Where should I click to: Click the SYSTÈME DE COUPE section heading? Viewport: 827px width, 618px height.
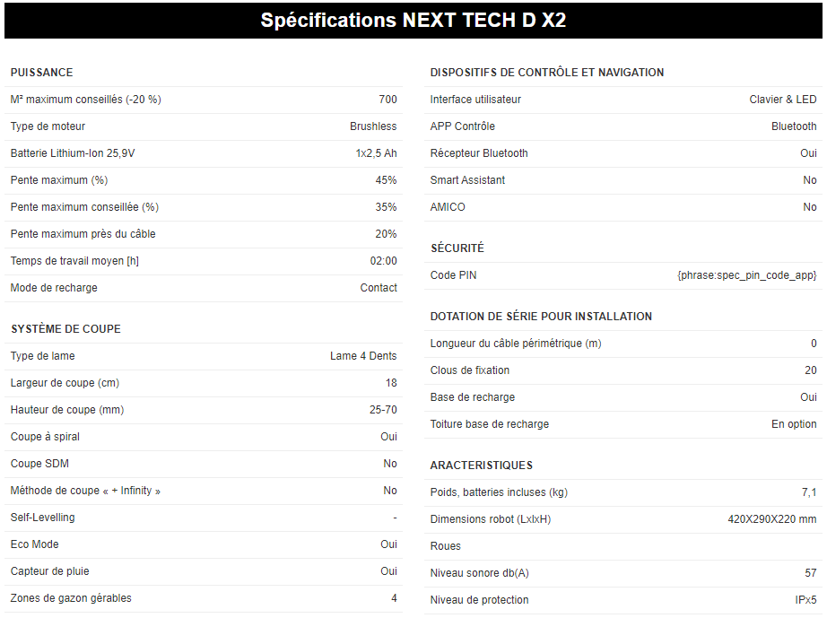pos(66,329)
